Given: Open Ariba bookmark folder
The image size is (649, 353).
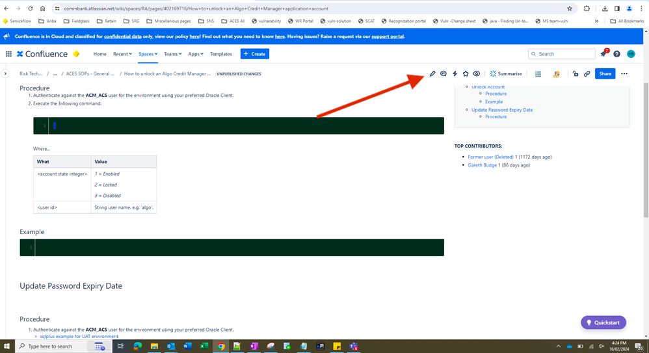Looking at the screenshot, I should [47, 21].
